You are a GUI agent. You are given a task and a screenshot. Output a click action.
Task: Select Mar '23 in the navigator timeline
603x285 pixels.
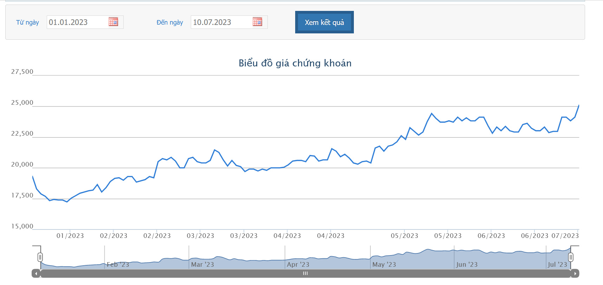(202, 265)
